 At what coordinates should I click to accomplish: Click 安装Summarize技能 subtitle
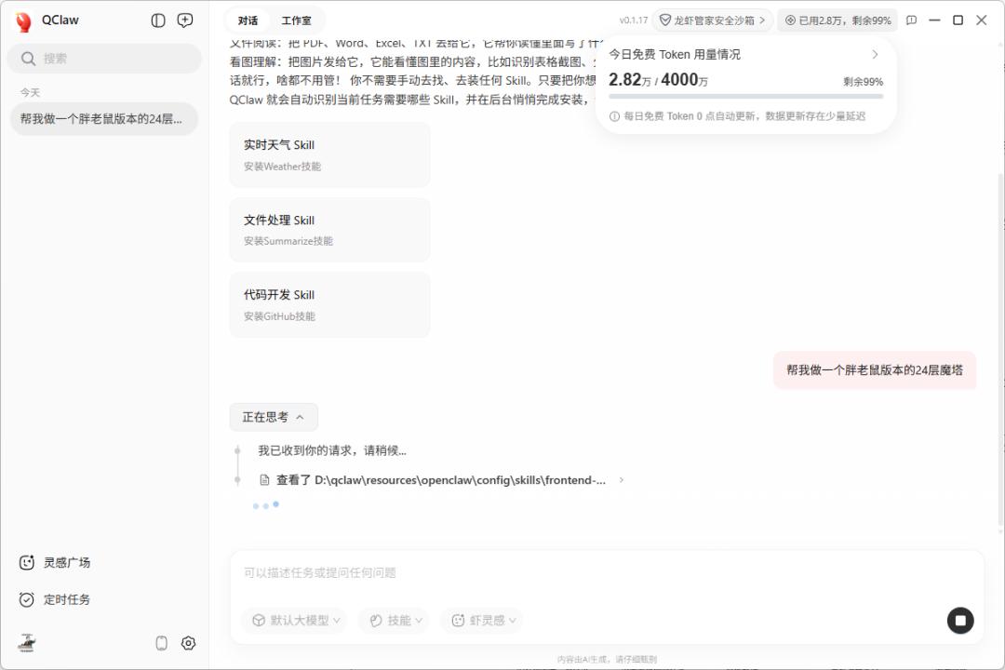(x=288, y=241)
